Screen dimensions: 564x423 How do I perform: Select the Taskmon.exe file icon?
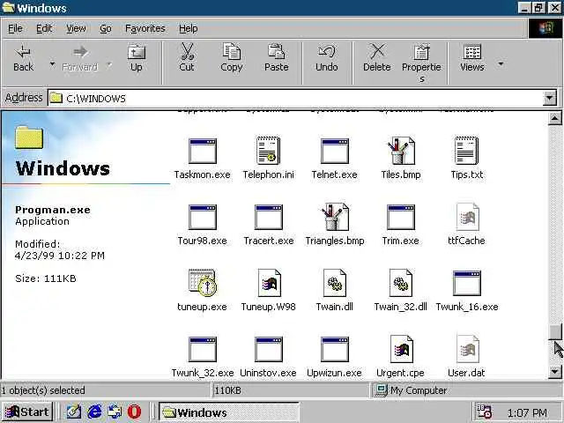203,151
